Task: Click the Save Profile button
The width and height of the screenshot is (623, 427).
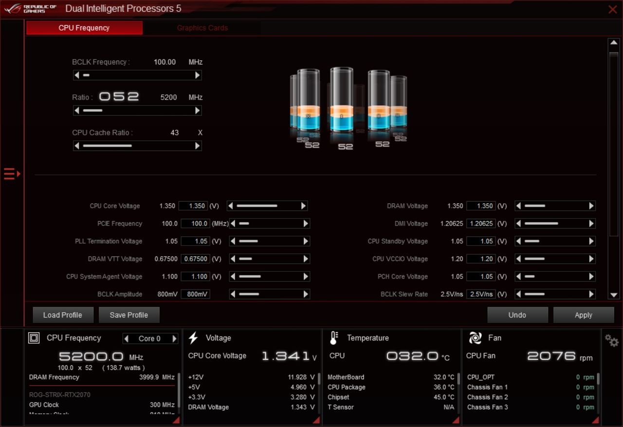Action: (x=128, y=315)
